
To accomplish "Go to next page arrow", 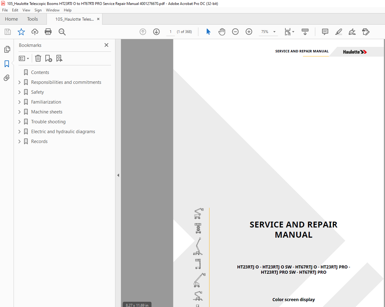I will (156, 32).
